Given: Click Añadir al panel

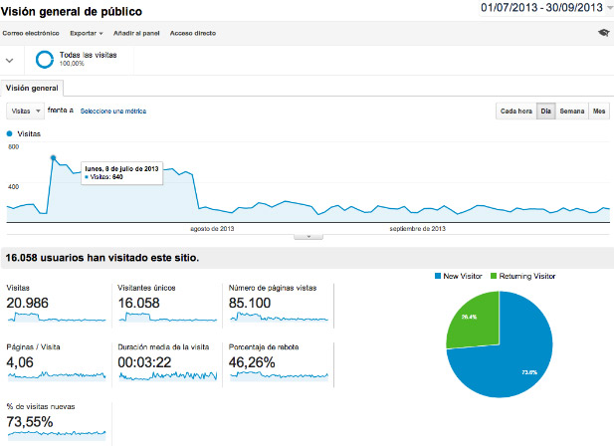Looking at the screenshot, I should (x=136, y=33).
